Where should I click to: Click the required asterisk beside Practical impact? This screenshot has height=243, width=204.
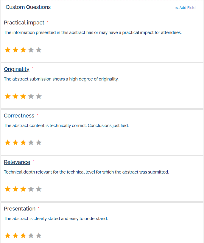(x=48, y=21)
